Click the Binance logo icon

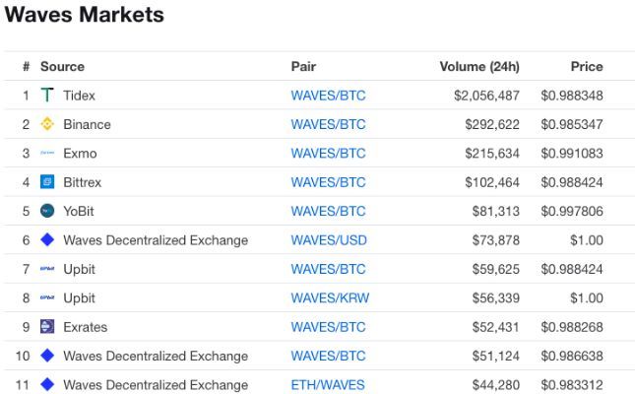point(47,124)
